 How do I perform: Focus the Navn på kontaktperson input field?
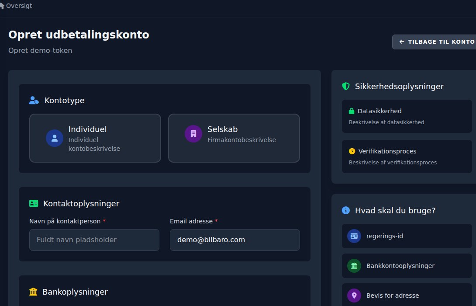[94, 240]
